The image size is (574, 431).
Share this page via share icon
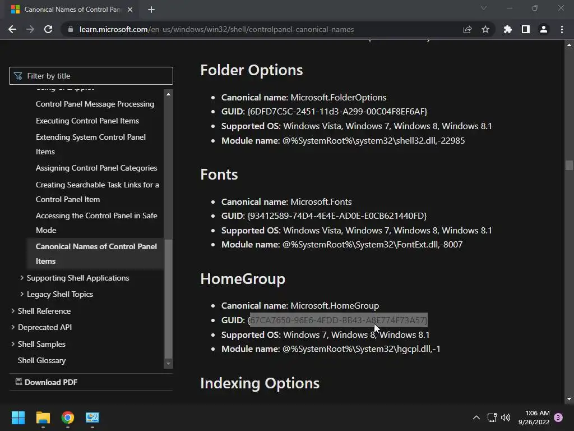(467, 29)
